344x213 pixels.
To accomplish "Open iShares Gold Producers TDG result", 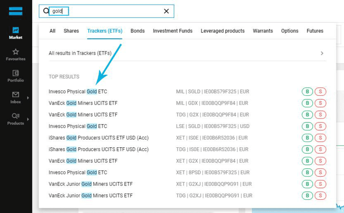I will [98, 149].
